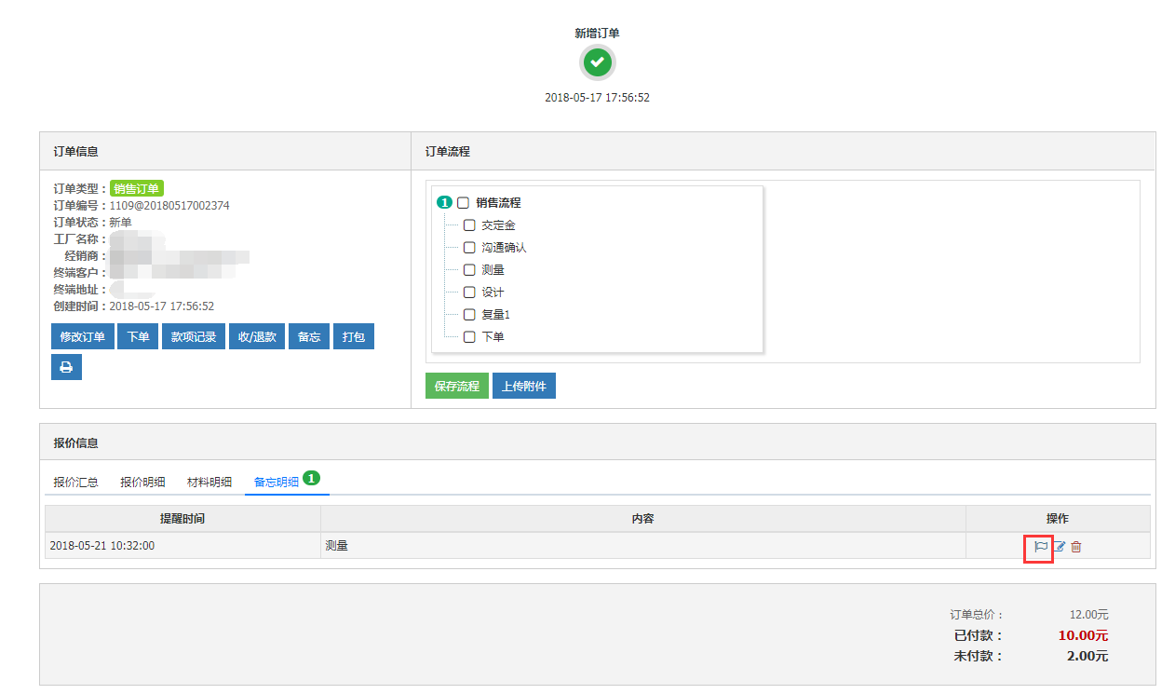
Task: Click the flag icon in memo row
Action: (1041, 547)
